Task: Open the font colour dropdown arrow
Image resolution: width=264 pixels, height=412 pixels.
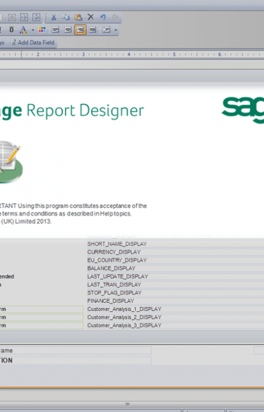Action: coord(33,30)
